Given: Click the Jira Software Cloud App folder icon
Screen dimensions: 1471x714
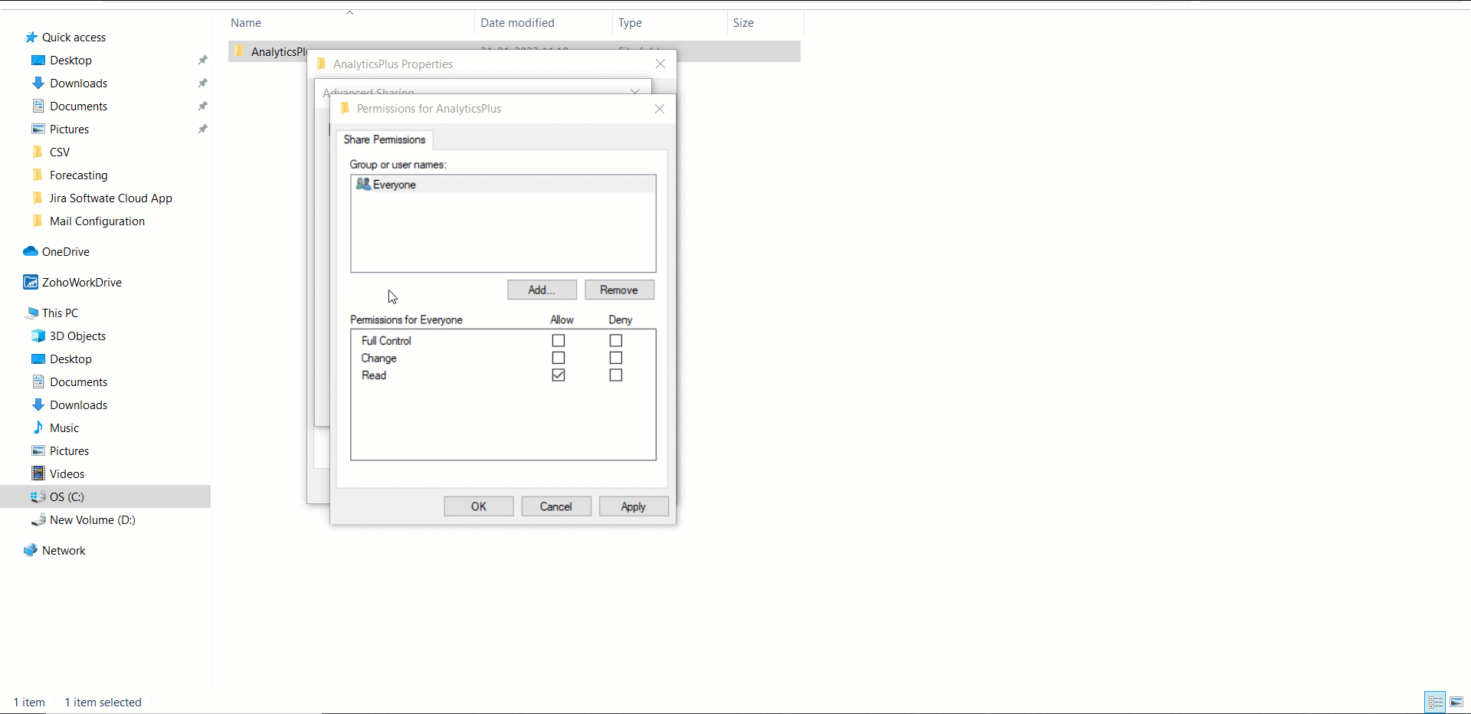Looking at the screenshot, I should coord(38,198).
